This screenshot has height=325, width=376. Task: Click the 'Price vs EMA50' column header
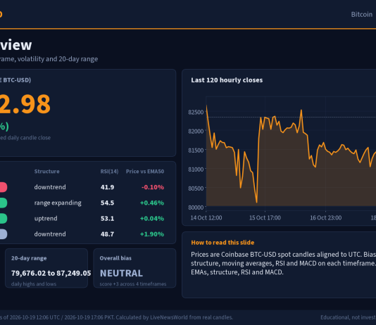point(145,171)
